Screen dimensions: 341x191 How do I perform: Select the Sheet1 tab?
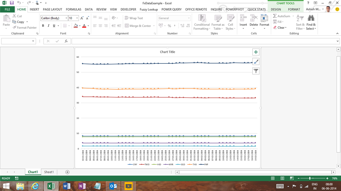point(49,172)
